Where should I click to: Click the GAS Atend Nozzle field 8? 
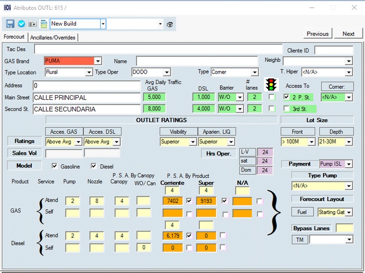(96, 201)
